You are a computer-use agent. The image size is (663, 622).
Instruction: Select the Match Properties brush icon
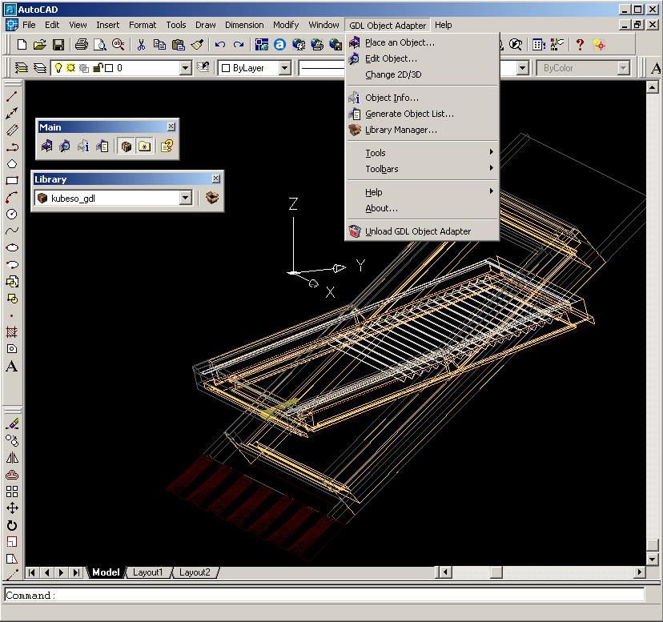(x=197, y=44)
